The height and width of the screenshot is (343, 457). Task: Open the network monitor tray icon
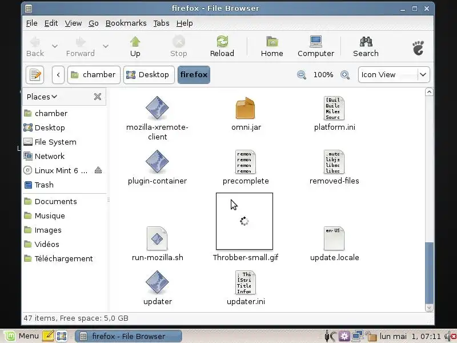point(358,336)
